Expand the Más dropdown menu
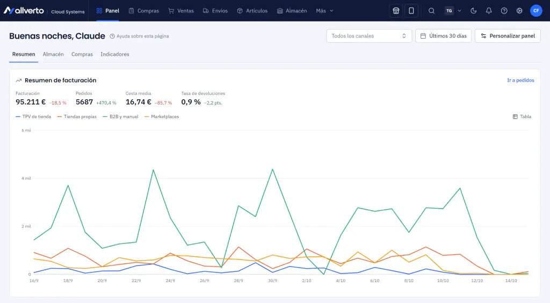 tap(324, 11)
